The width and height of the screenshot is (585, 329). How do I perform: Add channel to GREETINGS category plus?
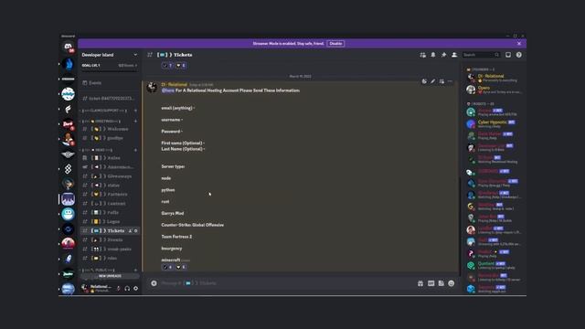(x=135, y=122)
